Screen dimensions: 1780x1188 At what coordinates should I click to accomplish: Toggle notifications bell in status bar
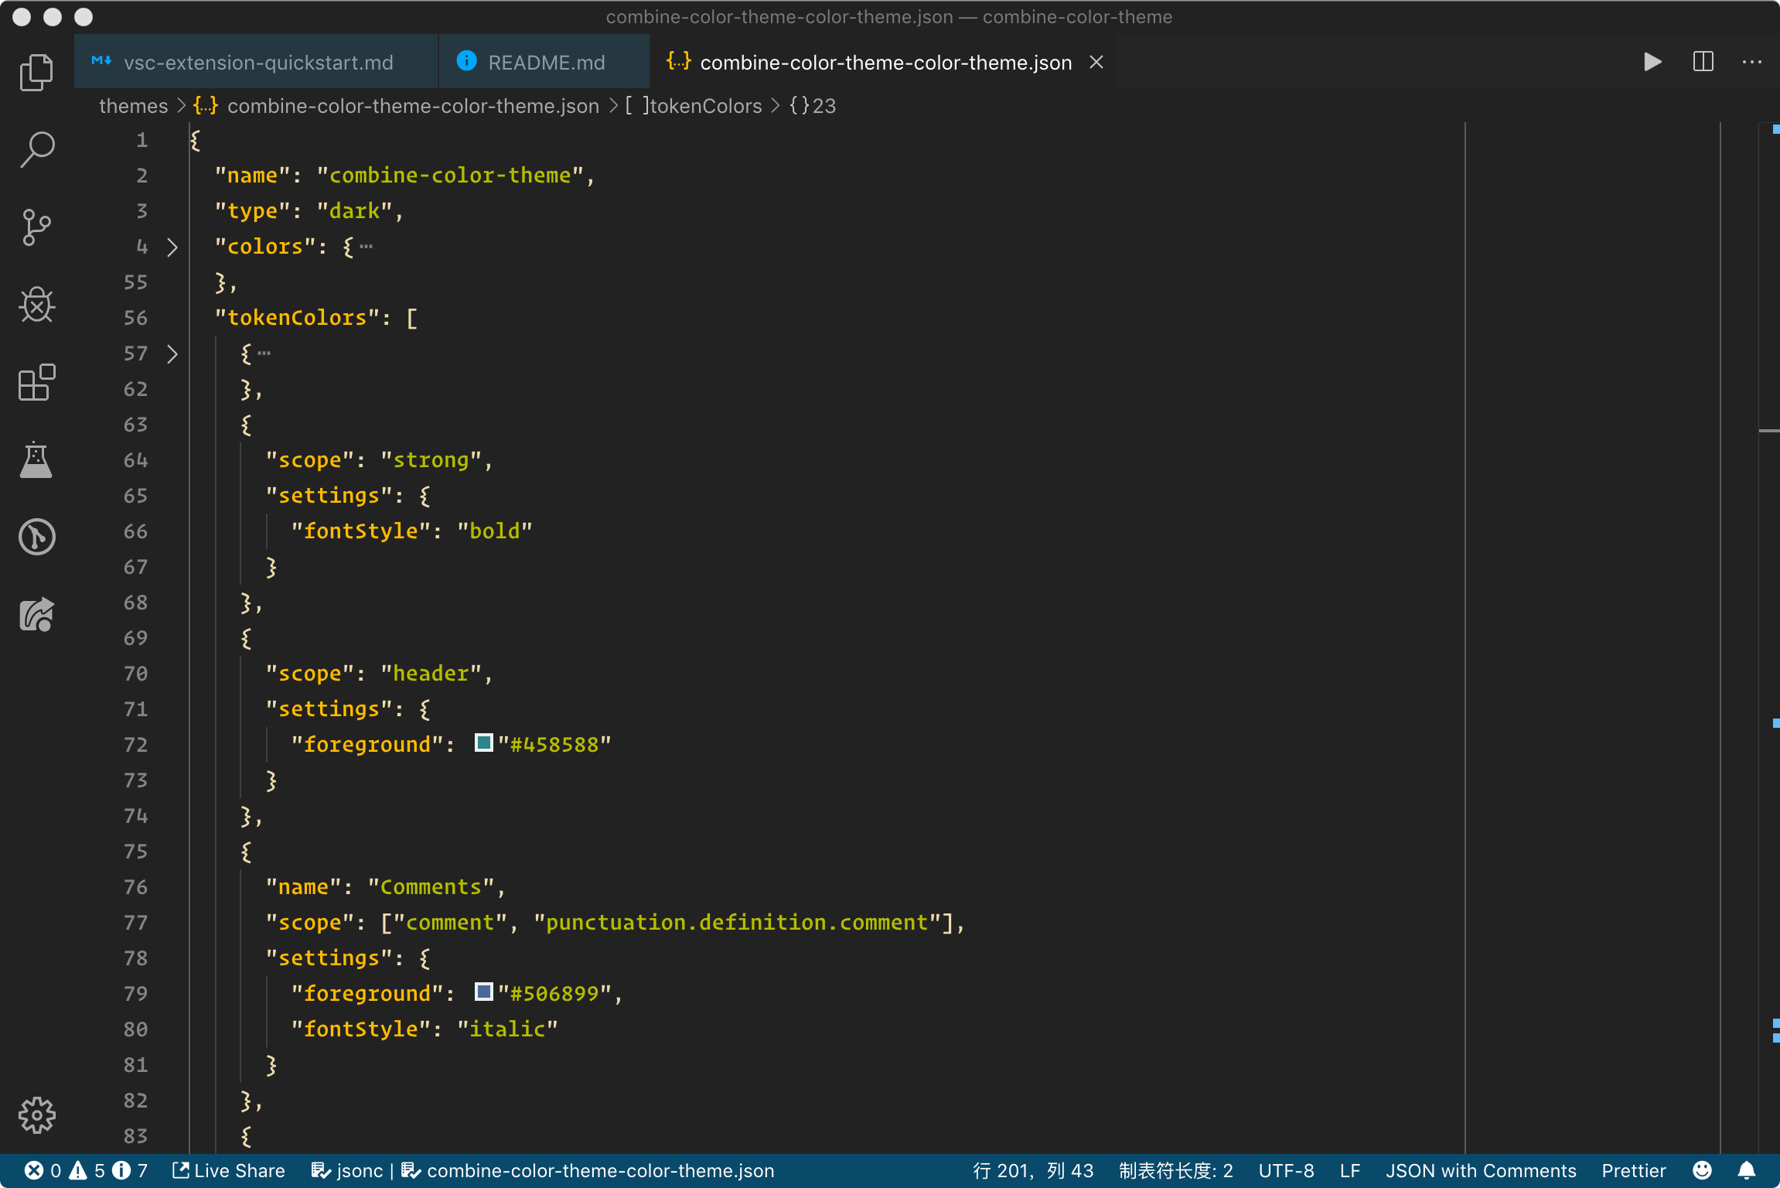click(1746, 1171)
